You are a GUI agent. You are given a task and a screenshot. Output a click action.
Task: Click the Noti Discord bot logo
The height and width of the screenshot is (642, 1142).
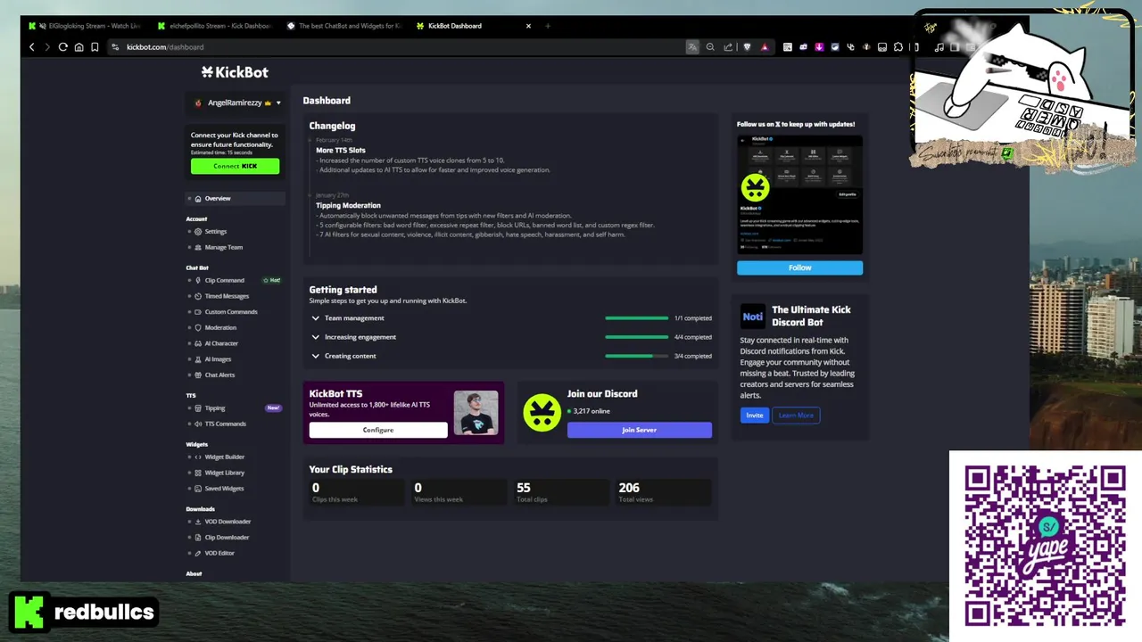pyautogui.click(x=752, y=317)
